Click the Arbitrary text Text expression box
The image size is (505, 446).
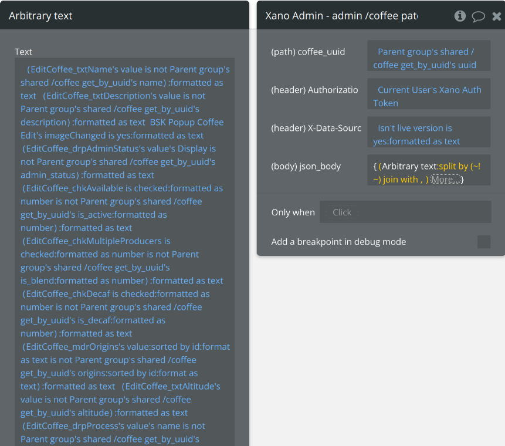click(125, 252)
